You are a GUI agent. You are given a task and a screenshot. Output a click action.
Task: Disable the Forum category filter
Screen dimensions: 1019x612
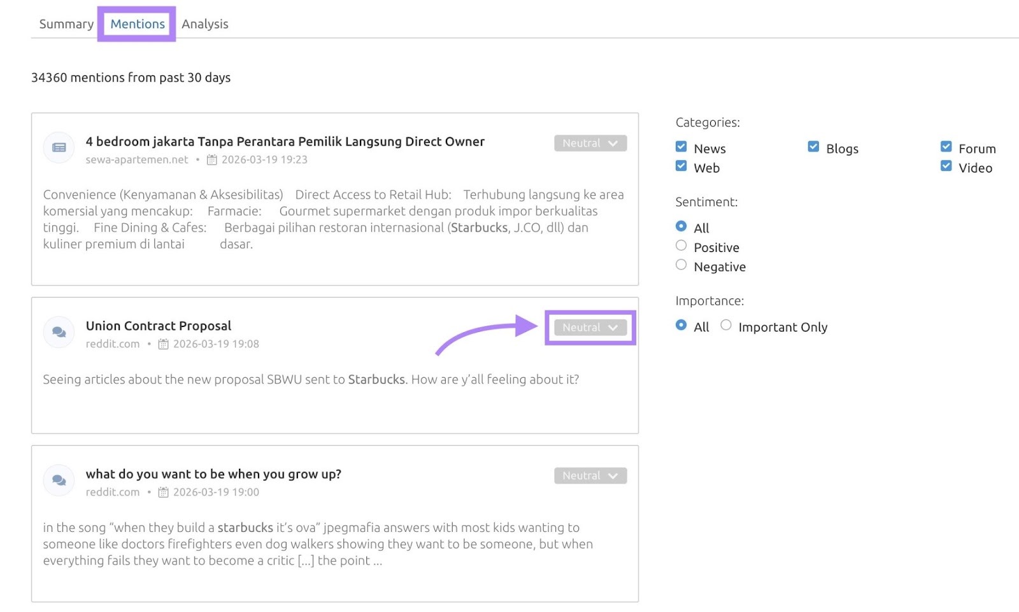click(x=946, y=147)
